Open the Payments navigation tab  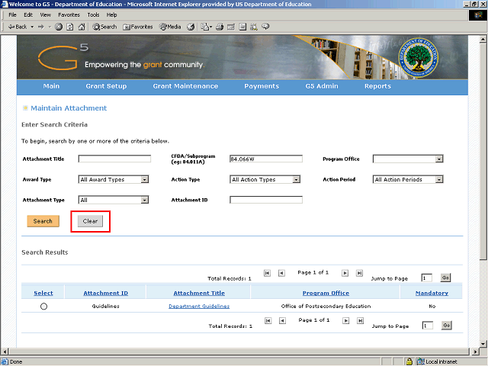[x=262, y=86]
